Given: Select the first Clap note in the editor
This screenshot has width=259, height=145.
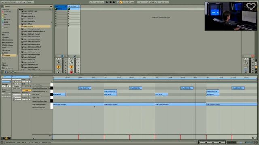Looking at the screenshot, I should click(110, 91).
